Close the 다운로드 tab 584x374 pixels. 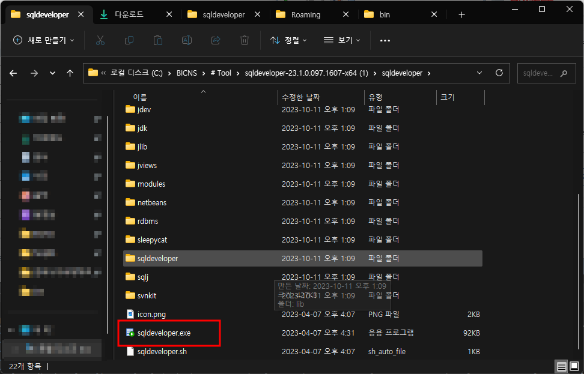[x=169, y=14]
